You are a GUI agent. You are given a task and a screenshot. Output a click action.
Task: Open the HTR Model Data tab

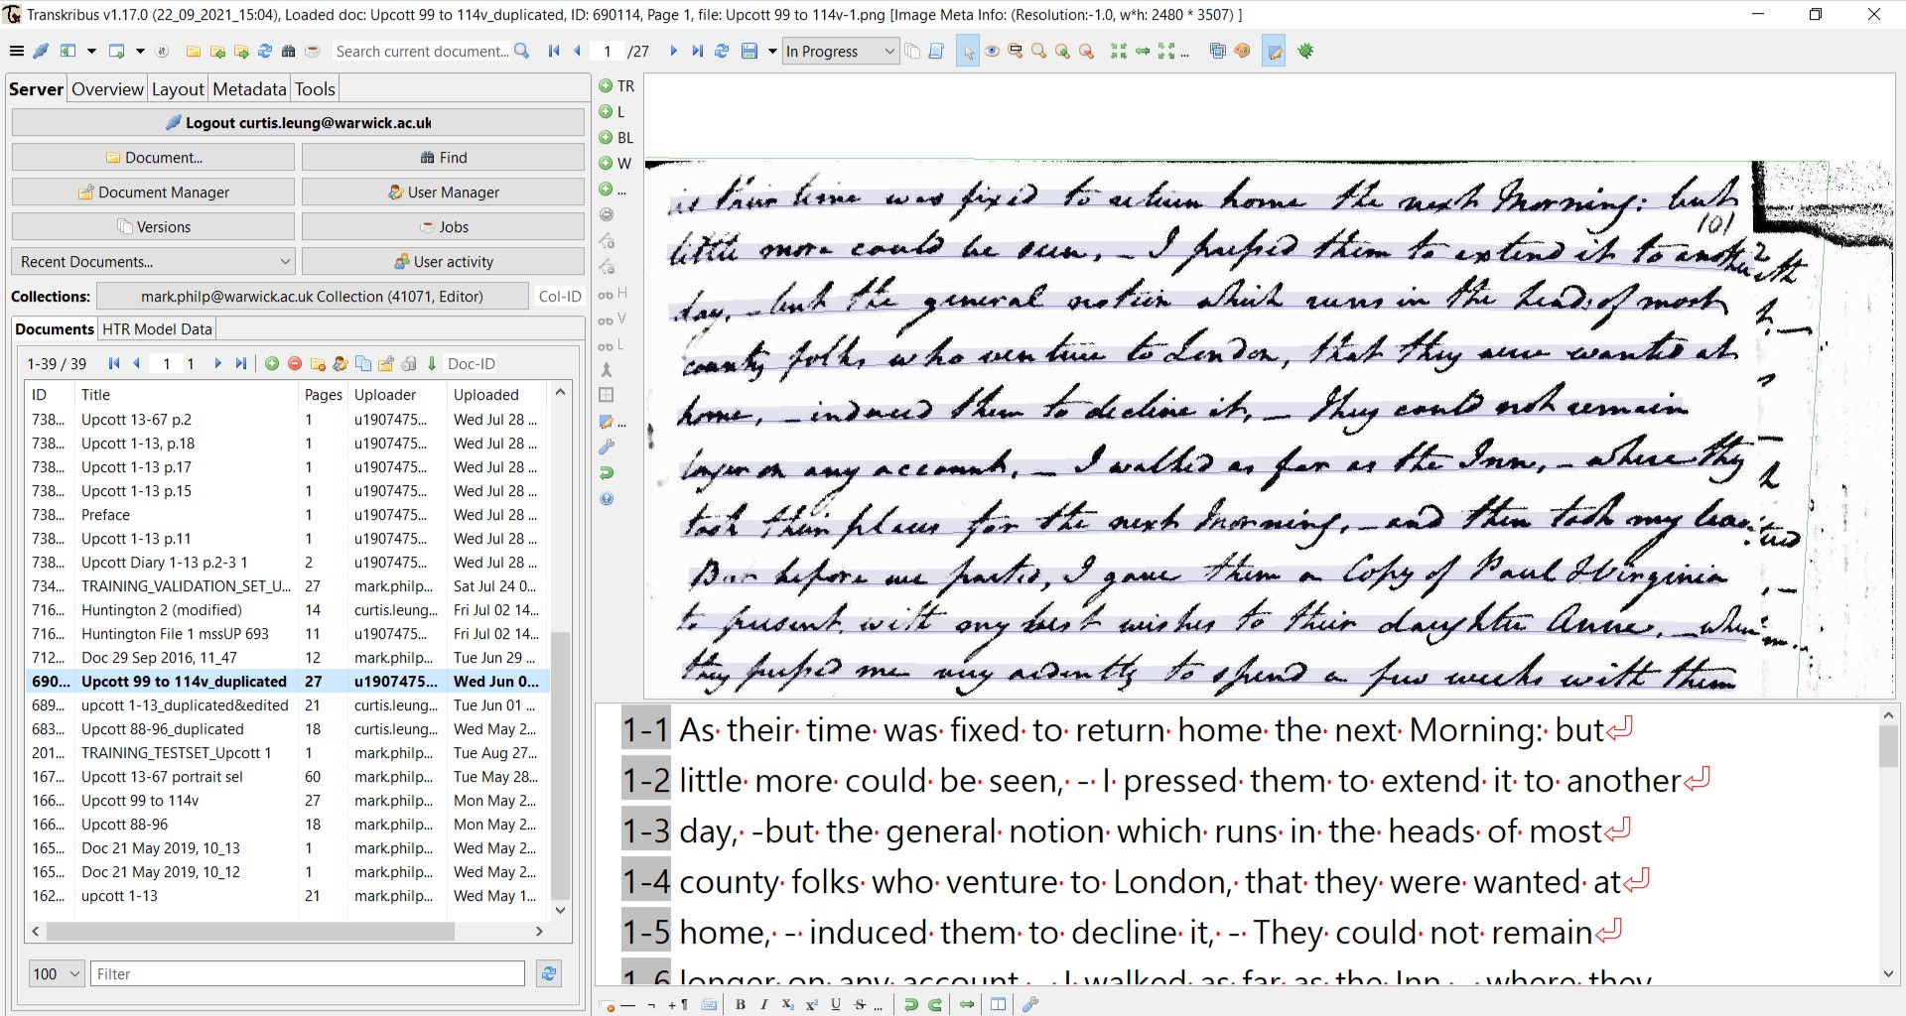(157, 329)
